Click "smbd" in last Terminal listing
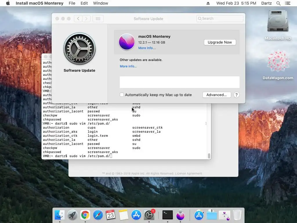 click(x=136, y=136)
